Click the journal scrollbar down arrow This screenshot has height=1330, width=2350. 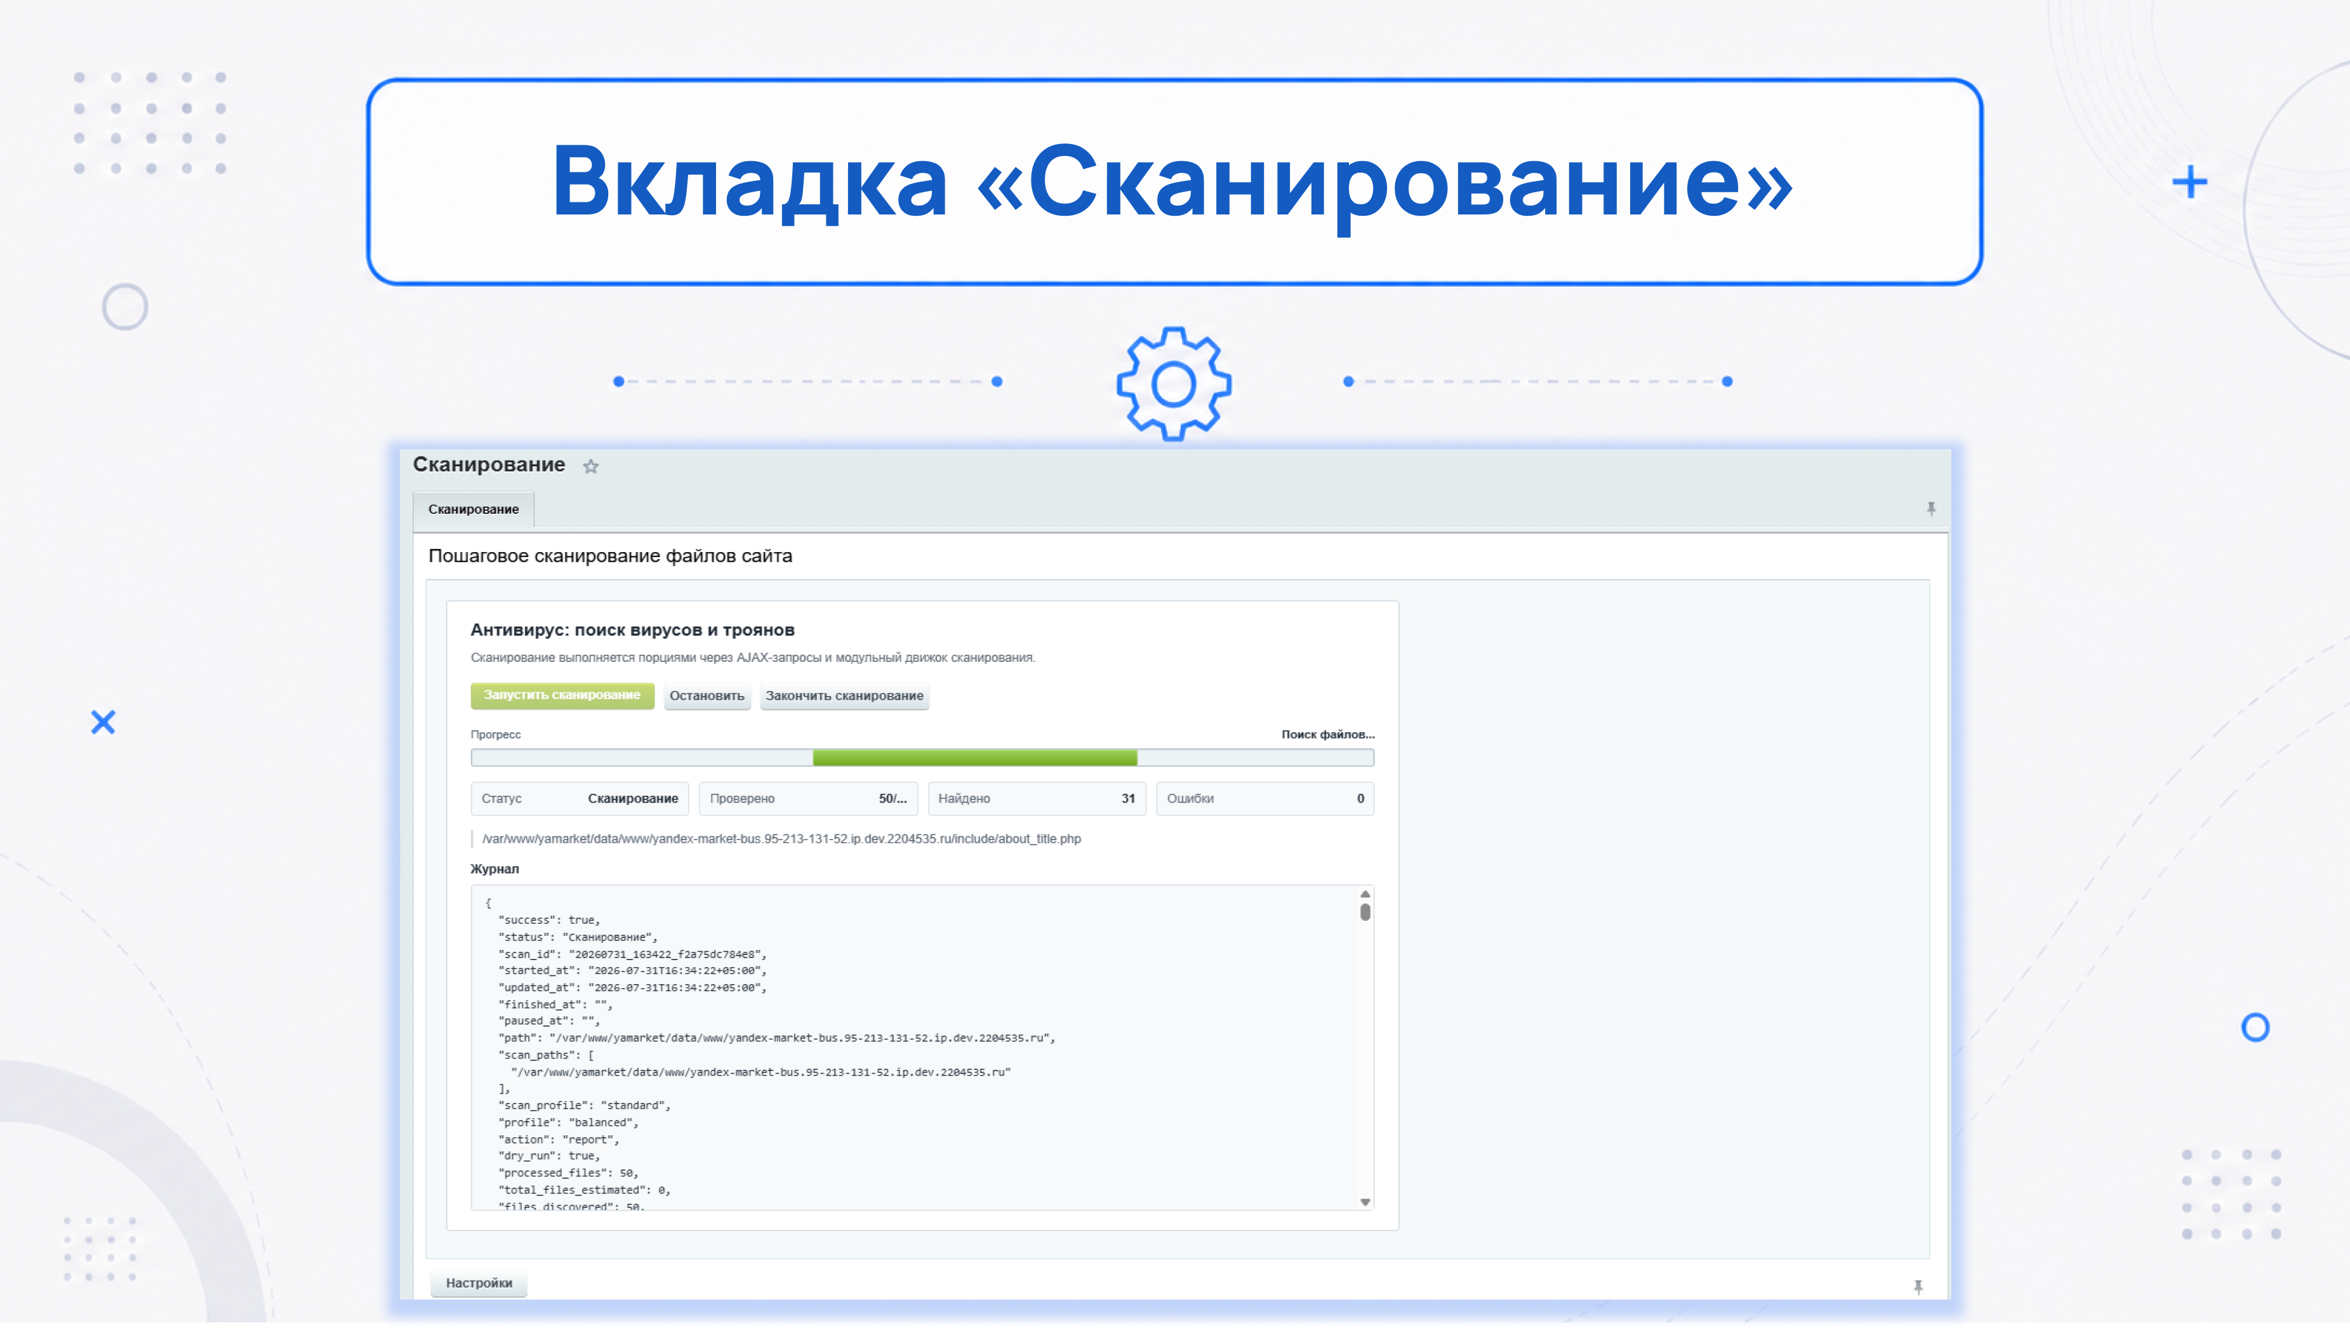point(1365,1202)
